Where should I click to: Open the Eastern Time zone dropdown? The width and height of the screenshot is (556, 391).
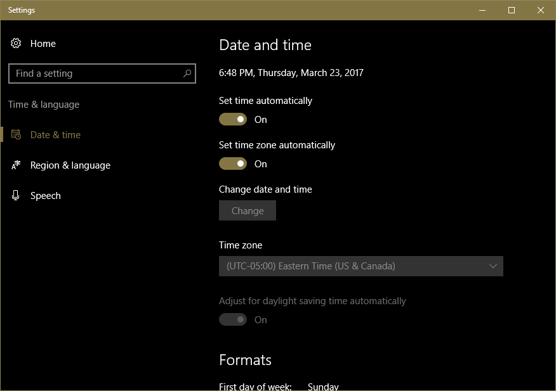point(361,267)
